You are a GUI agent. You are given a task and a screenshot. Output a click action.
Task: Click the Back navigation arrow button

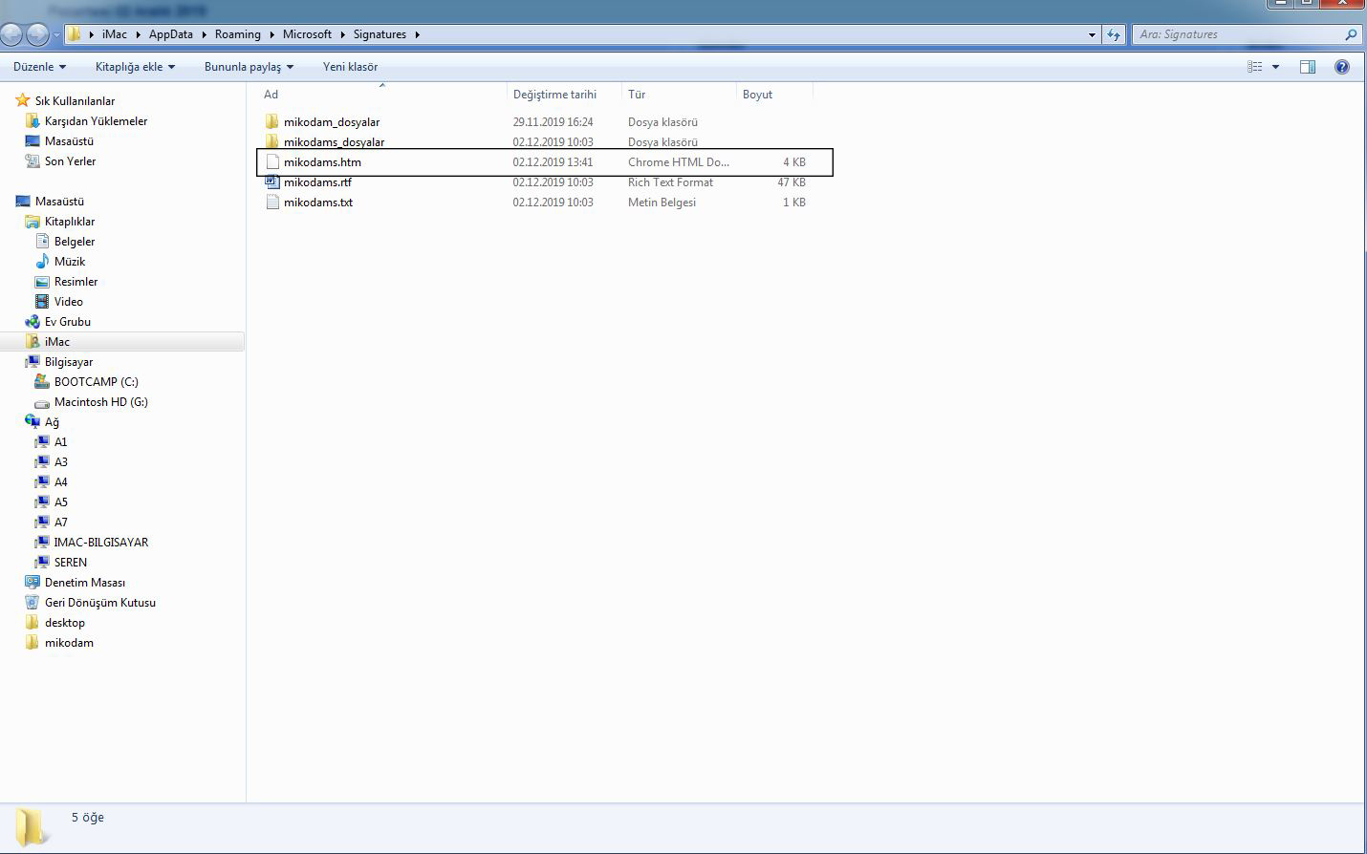11,35
